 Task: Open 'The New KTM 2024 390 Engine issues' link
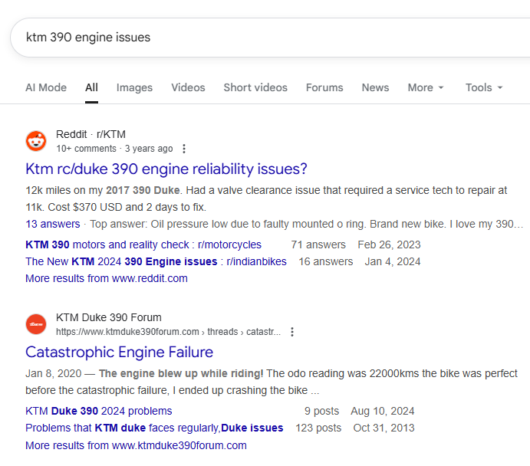pyautogui.click(x=156, y=261)
